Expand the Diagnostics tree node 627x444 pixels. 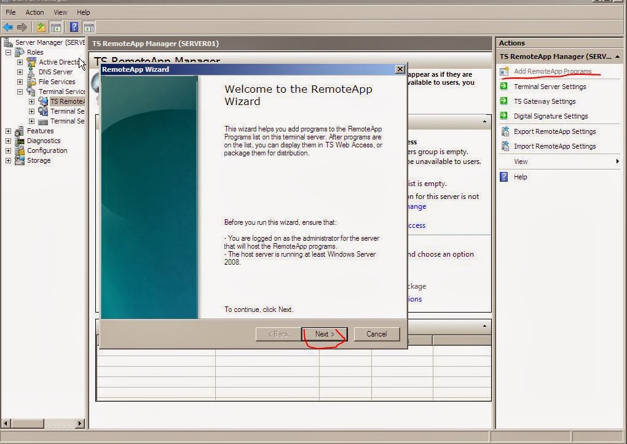coord(8,141)
